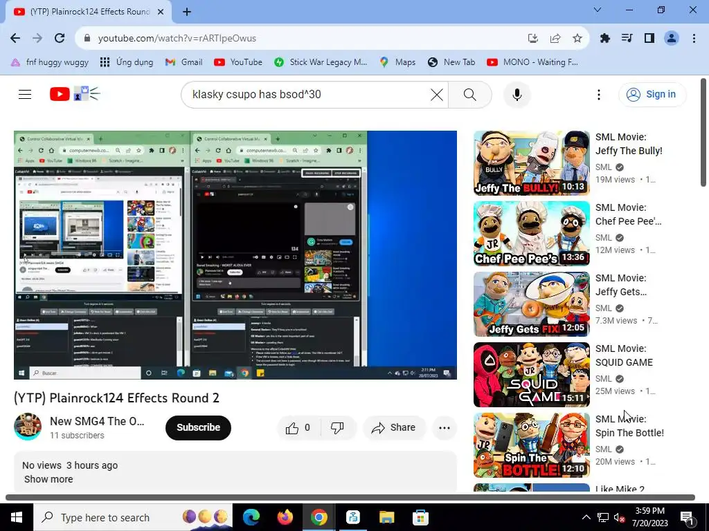Screen dimensions: 709x531
Task: Open File Explorer from taskbar
Action: click(x=386, y=517)
